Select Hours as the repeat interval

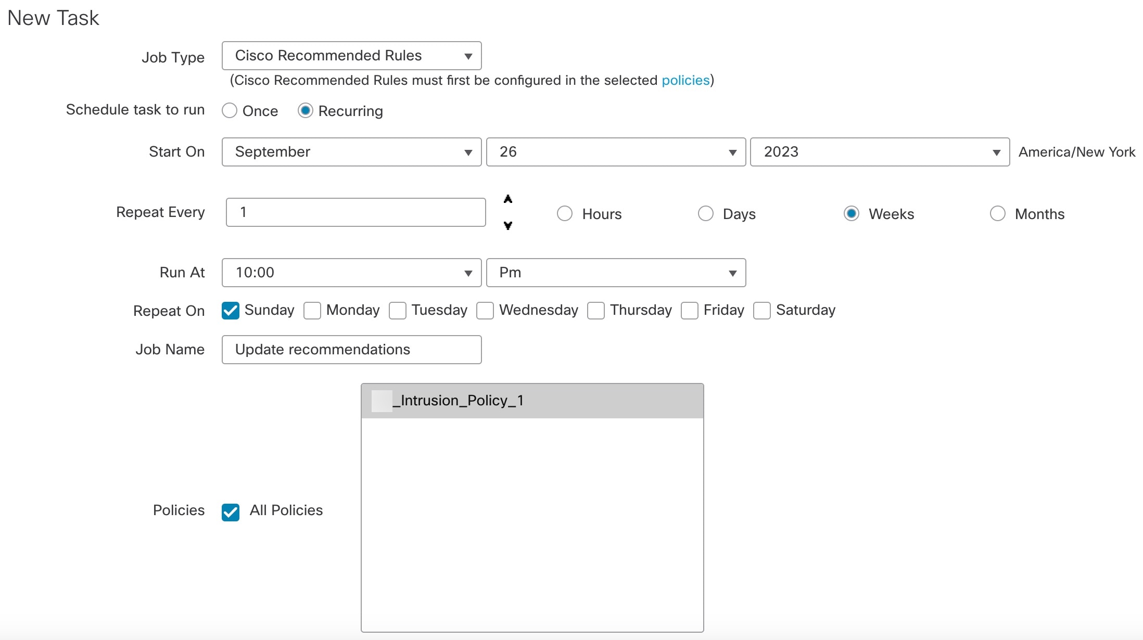coord(565,213)
